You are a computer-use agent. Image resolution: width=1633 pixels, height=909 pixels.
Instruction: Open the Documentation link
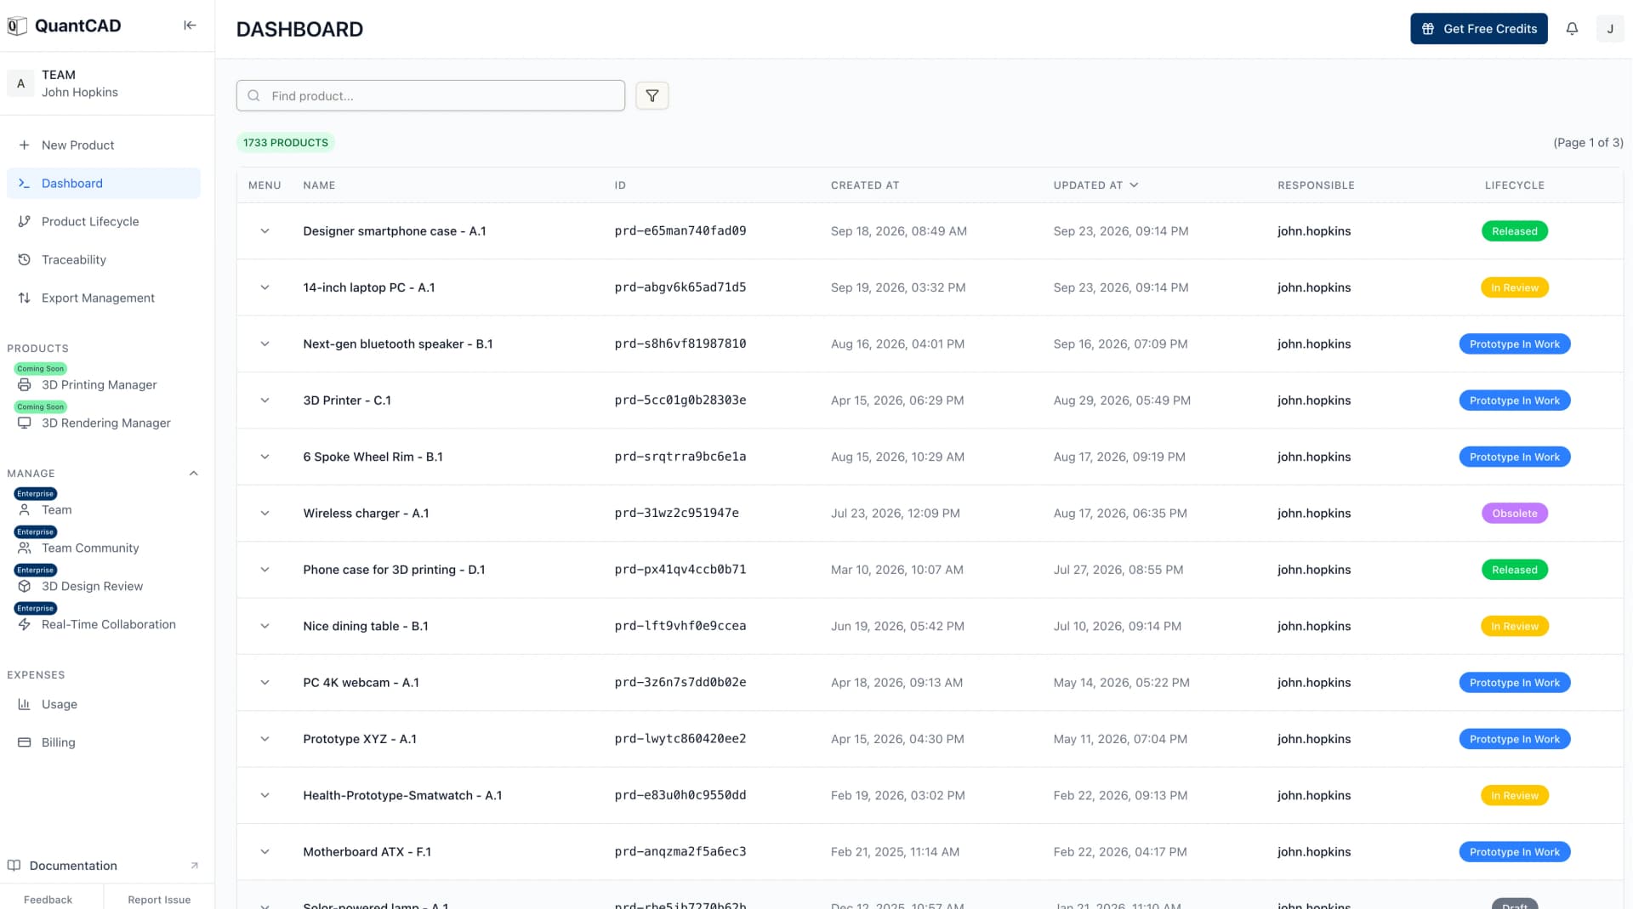[x=104, y=866]
